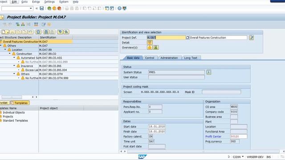
Task: Click the Templates button
Action: tap(20, 103)
